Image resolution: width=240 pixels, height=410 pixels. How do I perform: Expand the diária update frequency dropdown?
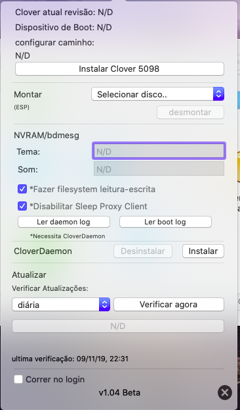[x=61, y=305]
